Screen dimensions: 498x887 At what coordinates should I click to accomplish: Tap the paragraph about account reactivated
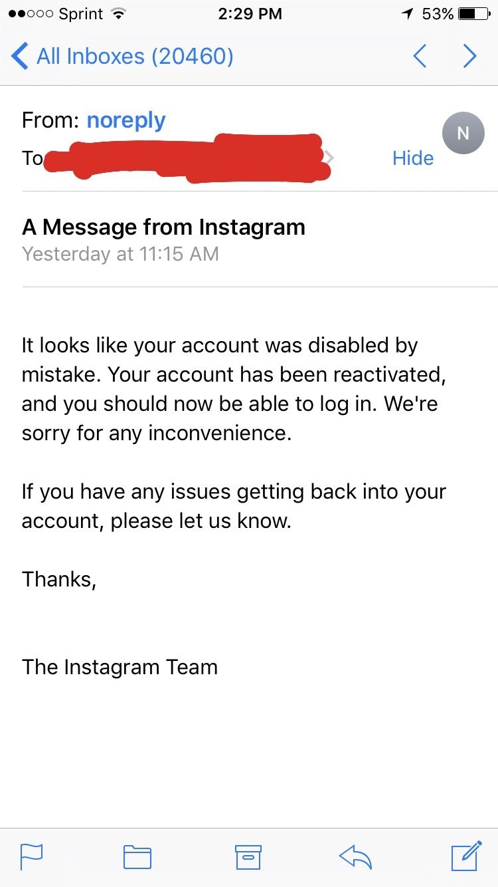[232, 389]
